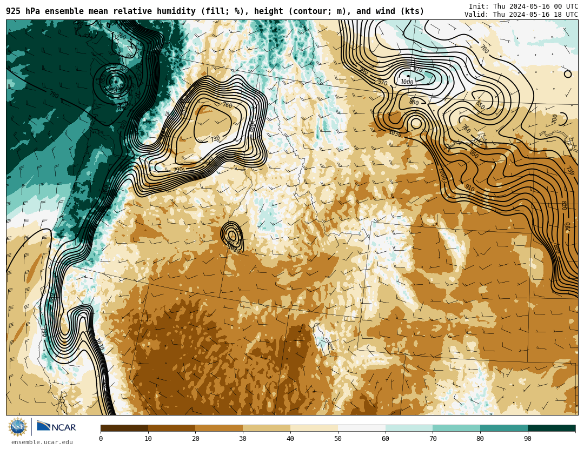The image size is (584, 449).
Task: Click the 'Init: Thu 2024-05-16 00 UTC' text
Action: point(523,6)
